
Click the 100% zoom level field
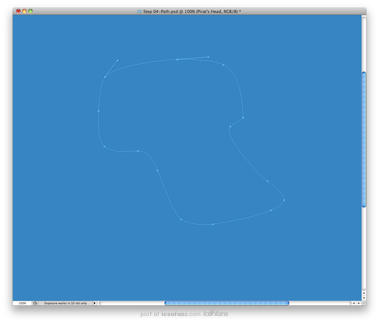coord(22,303)
